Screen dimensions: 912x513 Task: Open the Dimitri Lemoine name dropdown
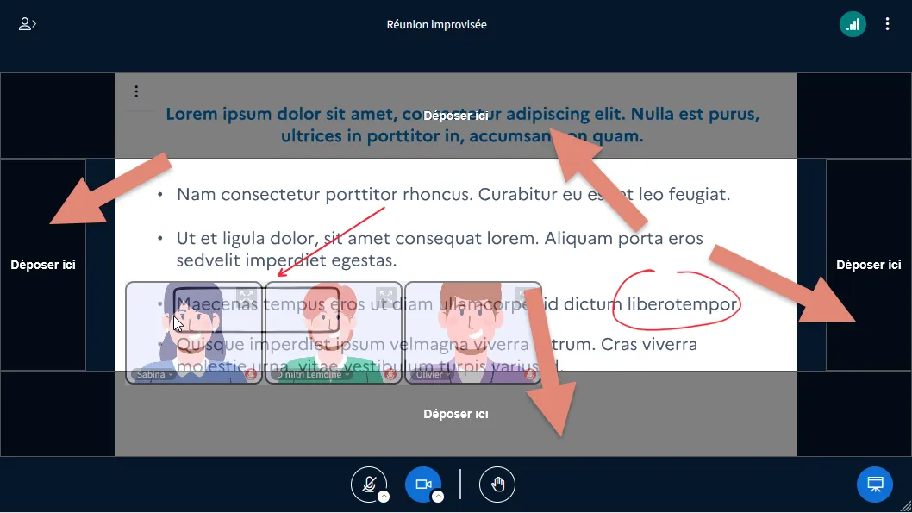coord(313,374)
